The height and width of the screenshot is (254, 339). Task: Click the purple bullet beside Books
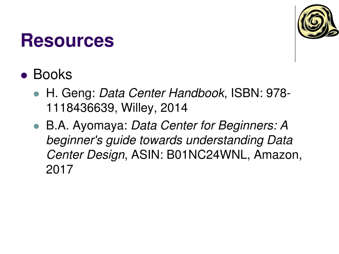coord(24,75)
